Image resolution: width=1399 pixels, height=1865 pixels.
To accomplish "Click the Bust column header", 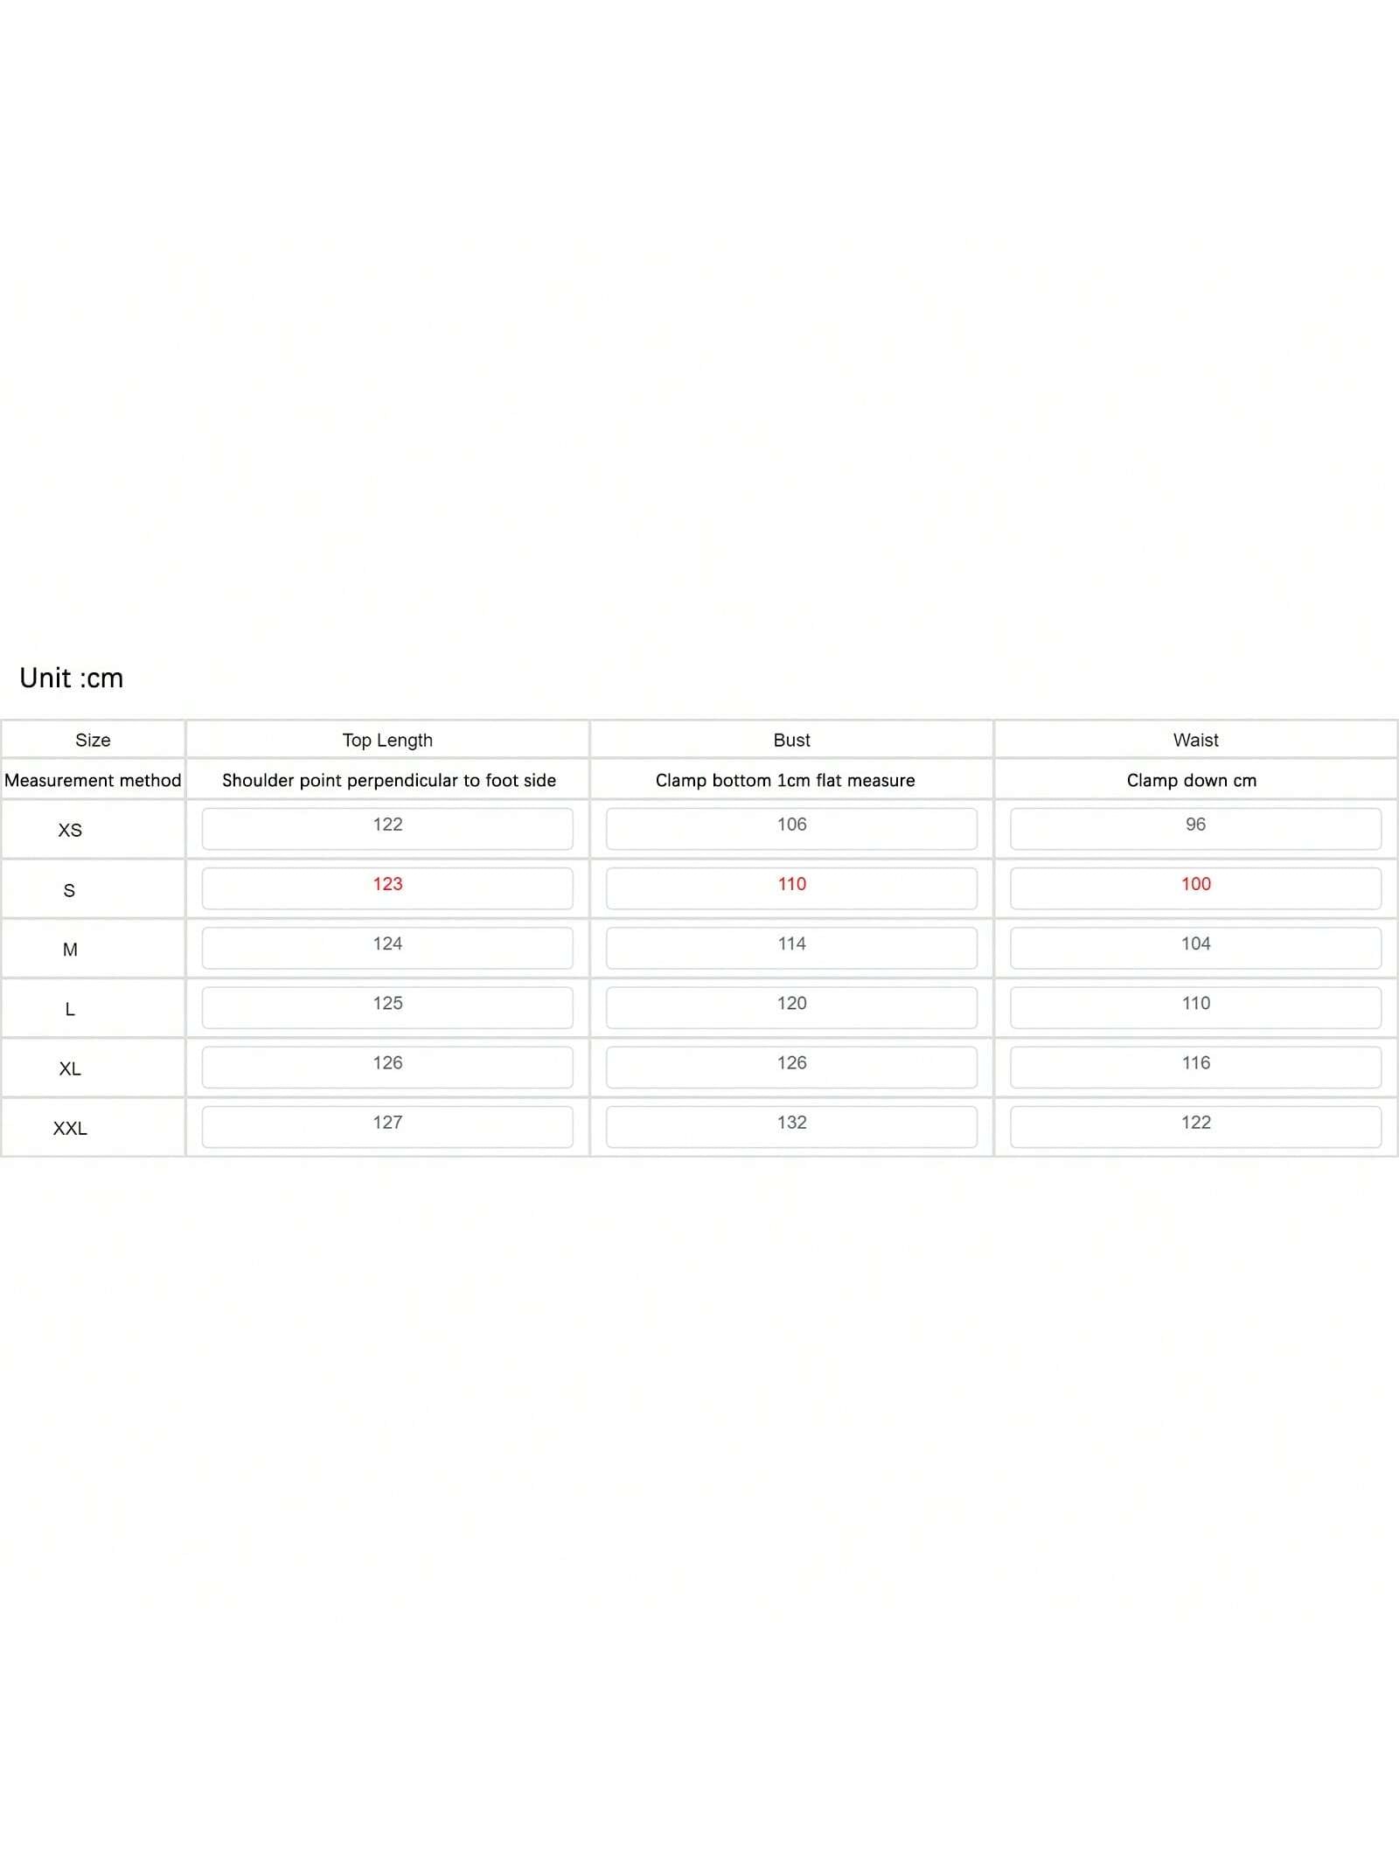I will (791, 740).
